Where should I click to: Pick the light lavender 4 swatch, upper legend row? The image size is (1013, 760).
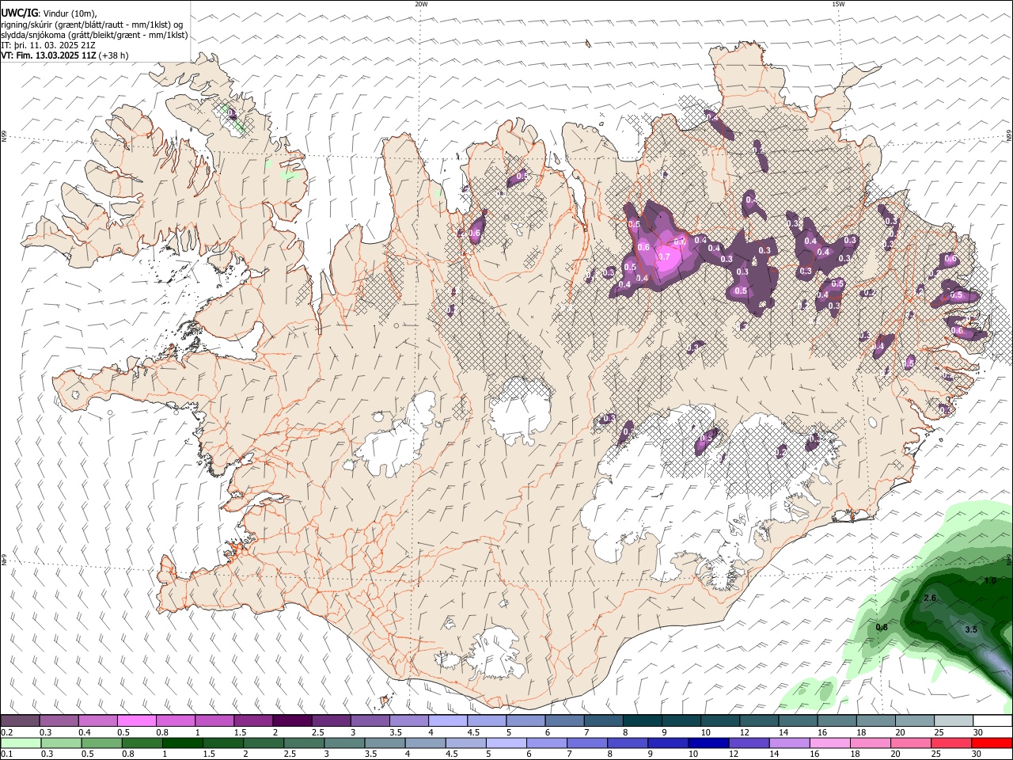tap(447, 721)
